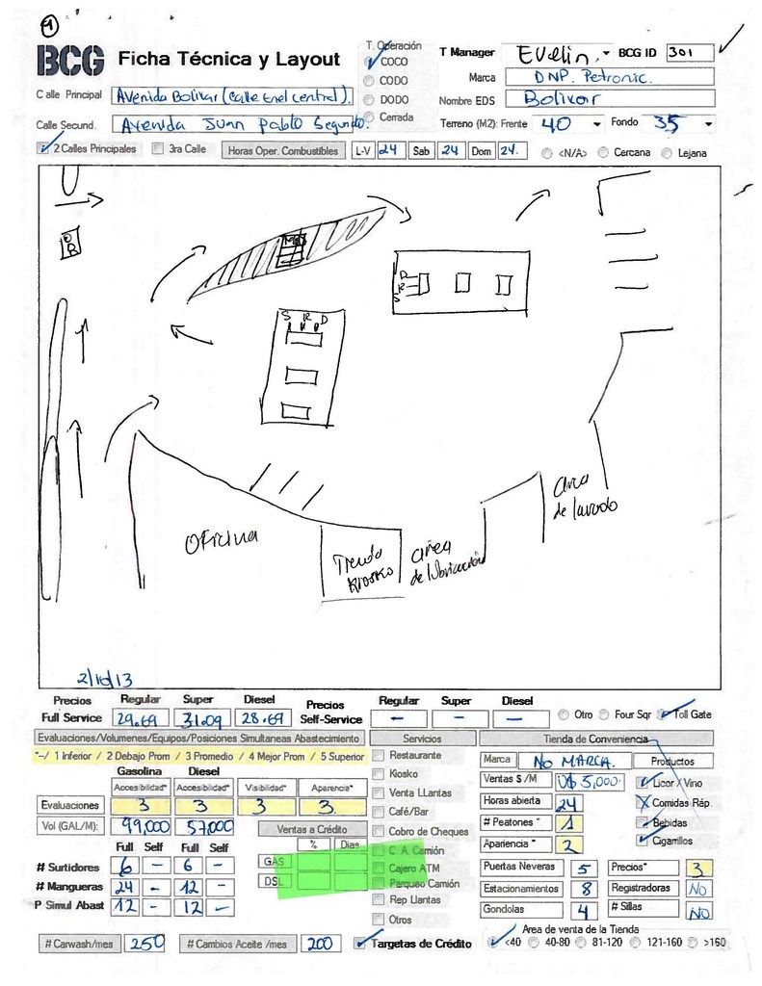Select the Lejana radio option

coord(667,153)
